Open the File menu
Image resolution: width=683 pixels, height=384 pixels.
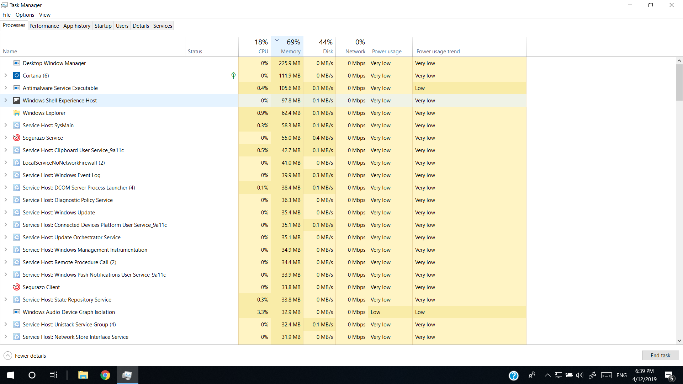click(x=6, y=15)
